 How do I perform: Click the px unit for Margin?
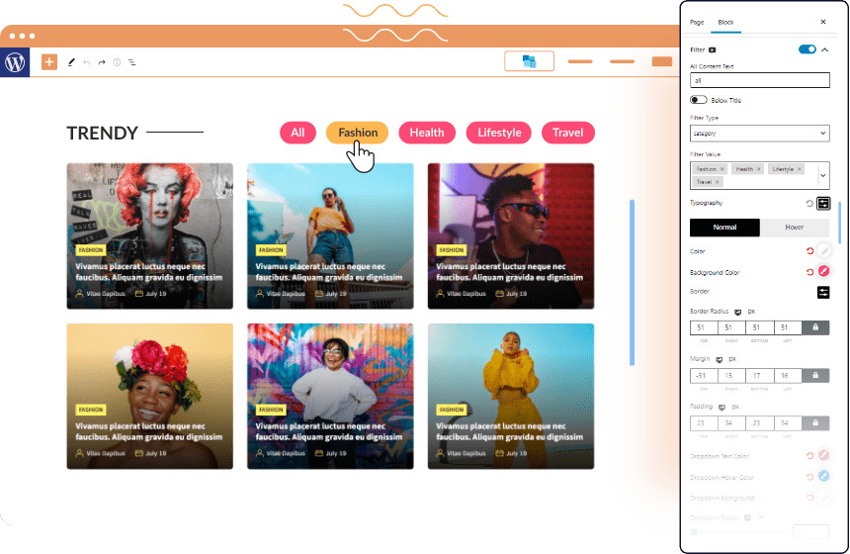(x=732, y=359)
